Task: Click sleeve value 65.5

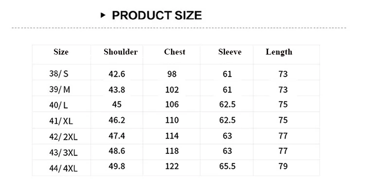Action: pyautogui.click(x=227, y=166)
